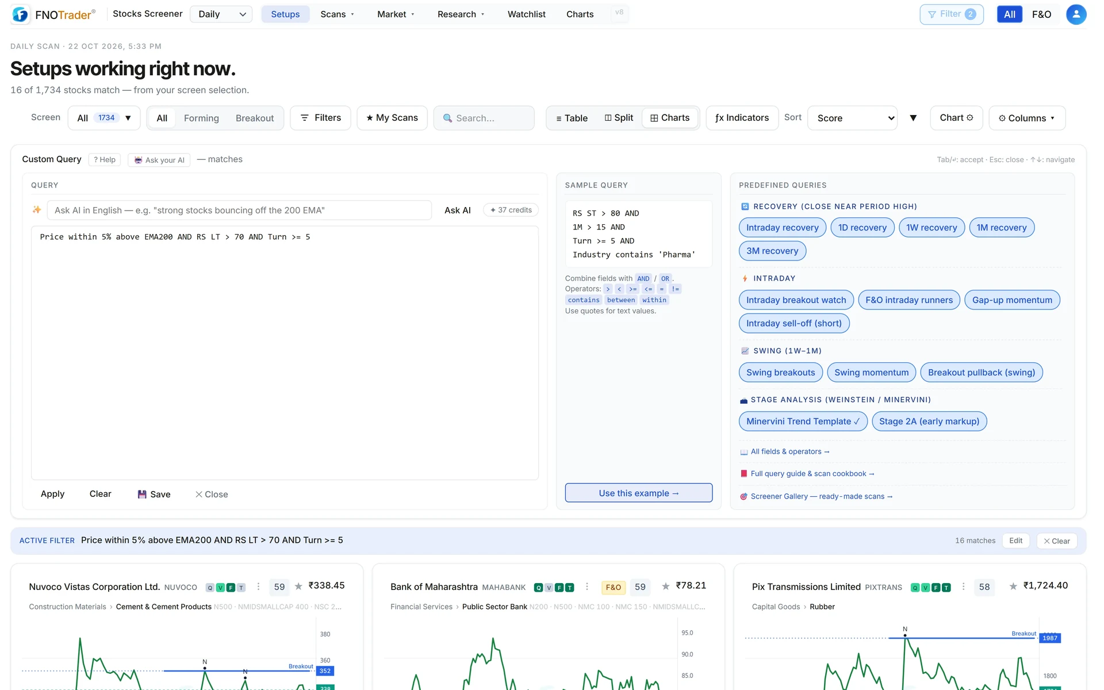This screenshot has height=690, width=1104.
Task: Switch to Table view
Action: [572, 118]
